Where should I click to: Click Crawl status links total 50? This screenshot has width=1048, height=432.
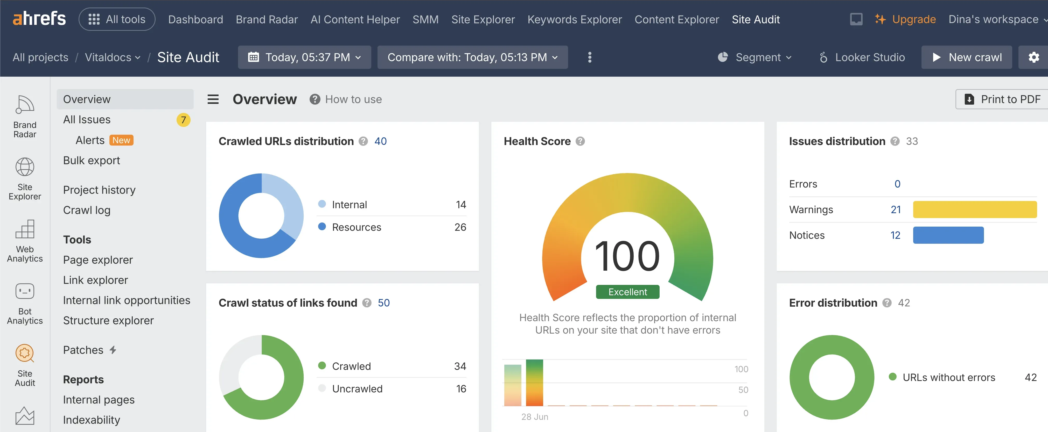pyautogui.click(x=384, y=303)
